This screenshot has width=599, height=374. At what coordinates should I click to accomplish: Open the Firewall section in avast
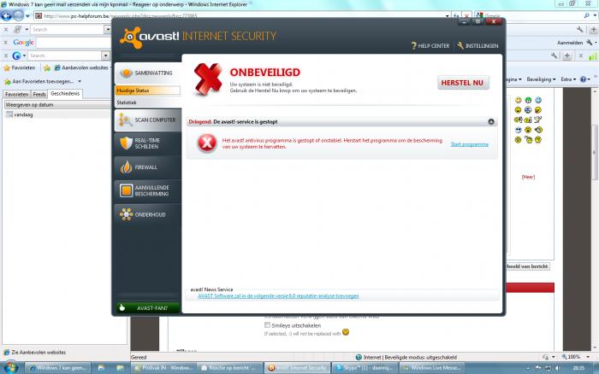tap(148, 167)
